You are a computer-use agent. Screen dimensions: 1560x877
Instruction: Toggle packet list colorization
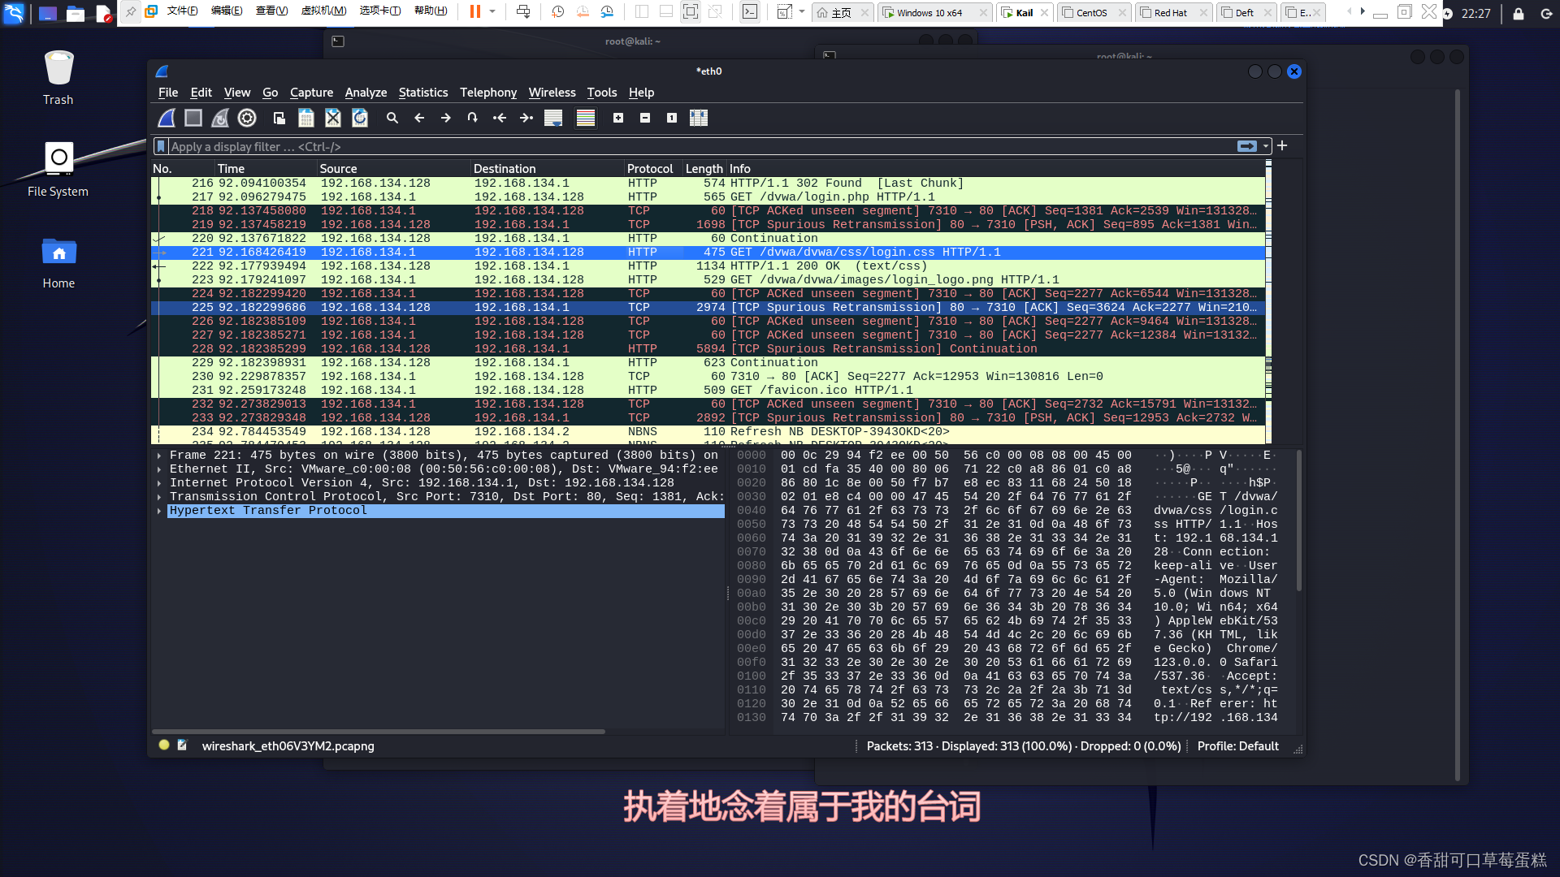pyautogui.click(x=586, y=119)
